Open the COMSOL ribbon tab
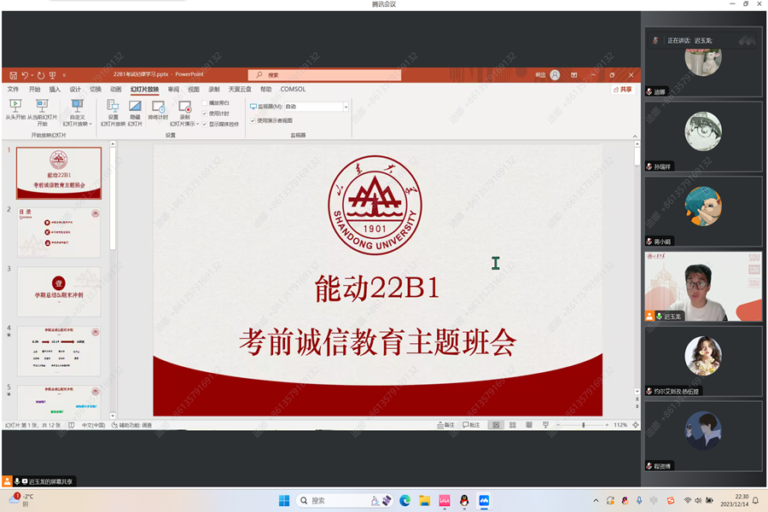The width and height of the screenshot is (768, 512). 293,89
